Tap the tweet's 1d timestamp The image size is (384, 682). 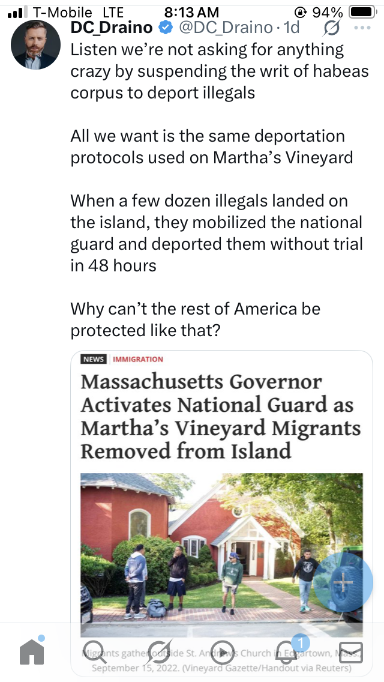pyautogui.click(x=292, y=28)
